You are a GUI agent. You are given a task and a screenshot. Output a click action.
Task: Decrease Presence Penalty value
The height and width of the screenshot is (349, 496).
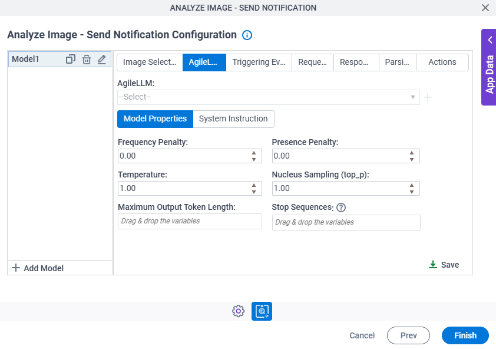412,159
